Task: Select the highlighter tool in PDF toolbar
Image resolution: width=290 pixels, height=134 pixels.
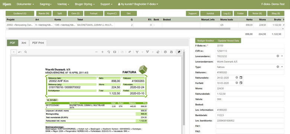Action: click(147, 52)
